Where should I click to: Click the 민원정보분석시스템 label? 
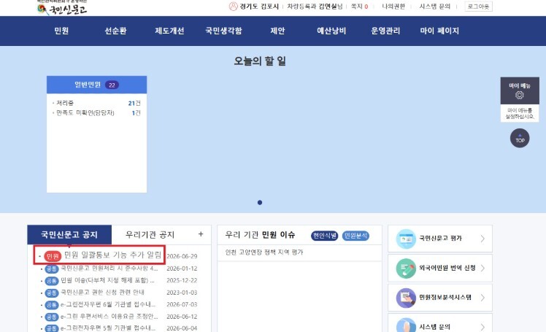(445, 298)
